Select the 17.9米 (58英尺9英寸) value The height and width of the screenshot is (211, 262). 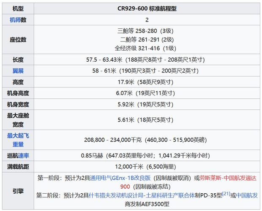tap(145, 82)
